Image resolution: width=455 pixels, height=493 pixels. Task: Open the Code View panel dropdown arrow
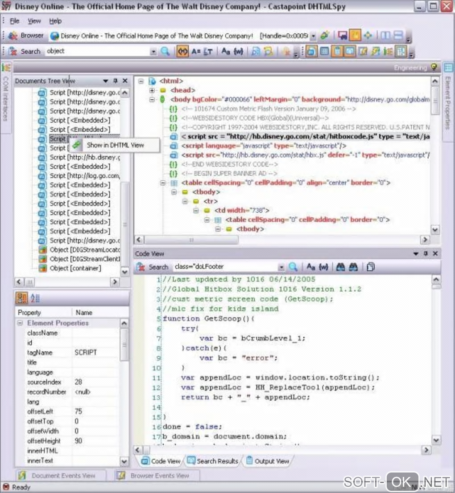point(416,253)
